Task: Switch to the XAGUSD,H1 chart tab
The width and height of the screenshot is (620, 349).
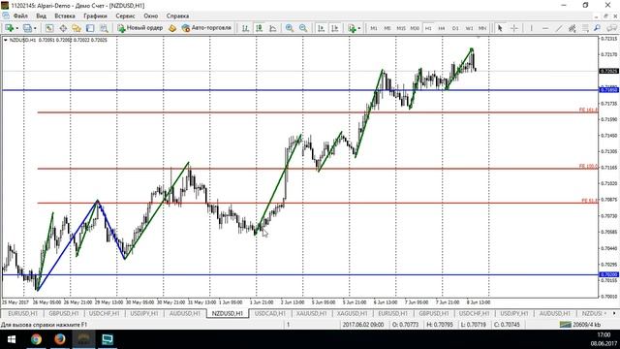Action: (353, 313)
